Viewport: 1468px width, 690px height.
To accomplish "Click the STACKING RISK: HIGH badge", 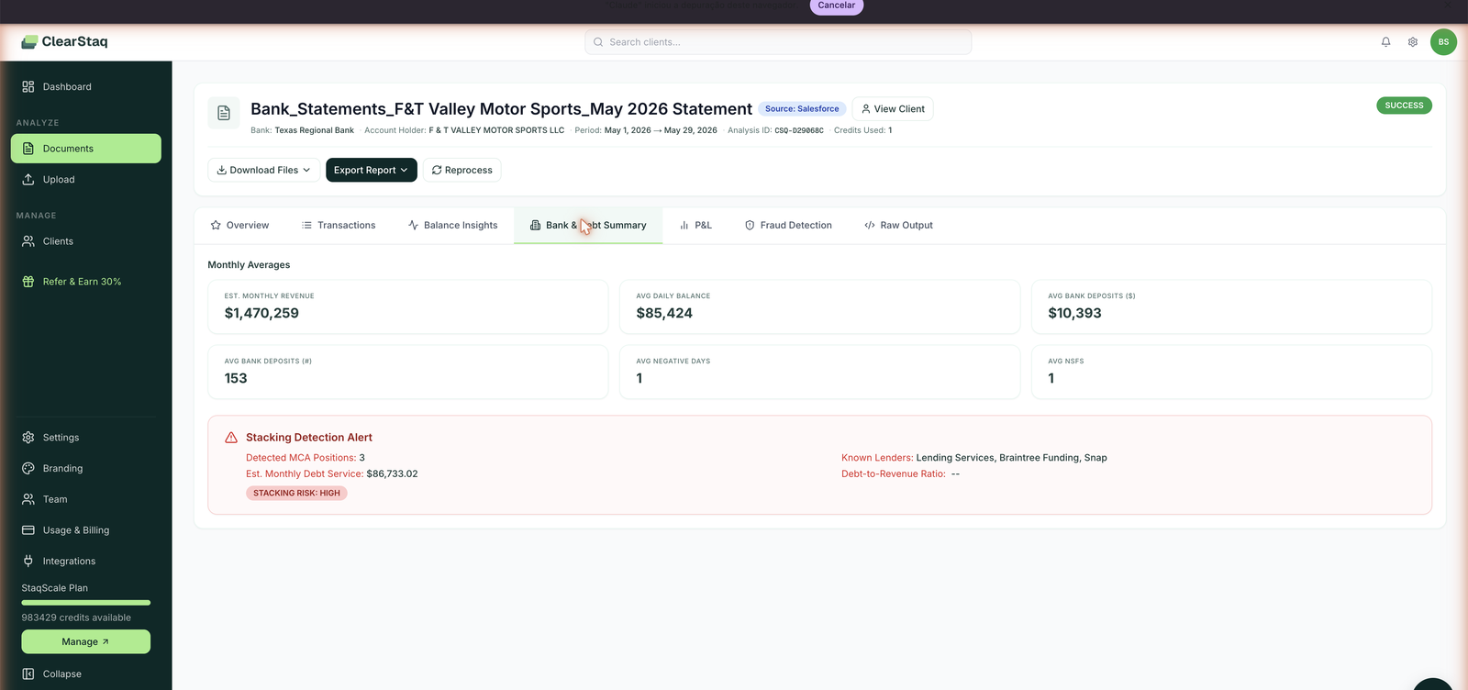I will [296, 493].
